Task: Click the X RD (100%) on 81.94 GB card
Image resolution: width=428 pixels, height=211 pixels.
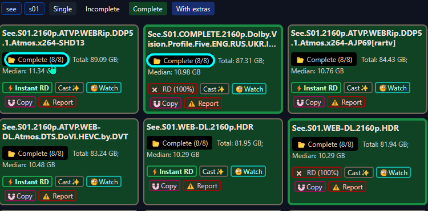Action: pos(317,173)
